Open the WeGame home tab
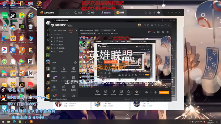This screenshot has width=221, height=124. click(x=78, y=13)
